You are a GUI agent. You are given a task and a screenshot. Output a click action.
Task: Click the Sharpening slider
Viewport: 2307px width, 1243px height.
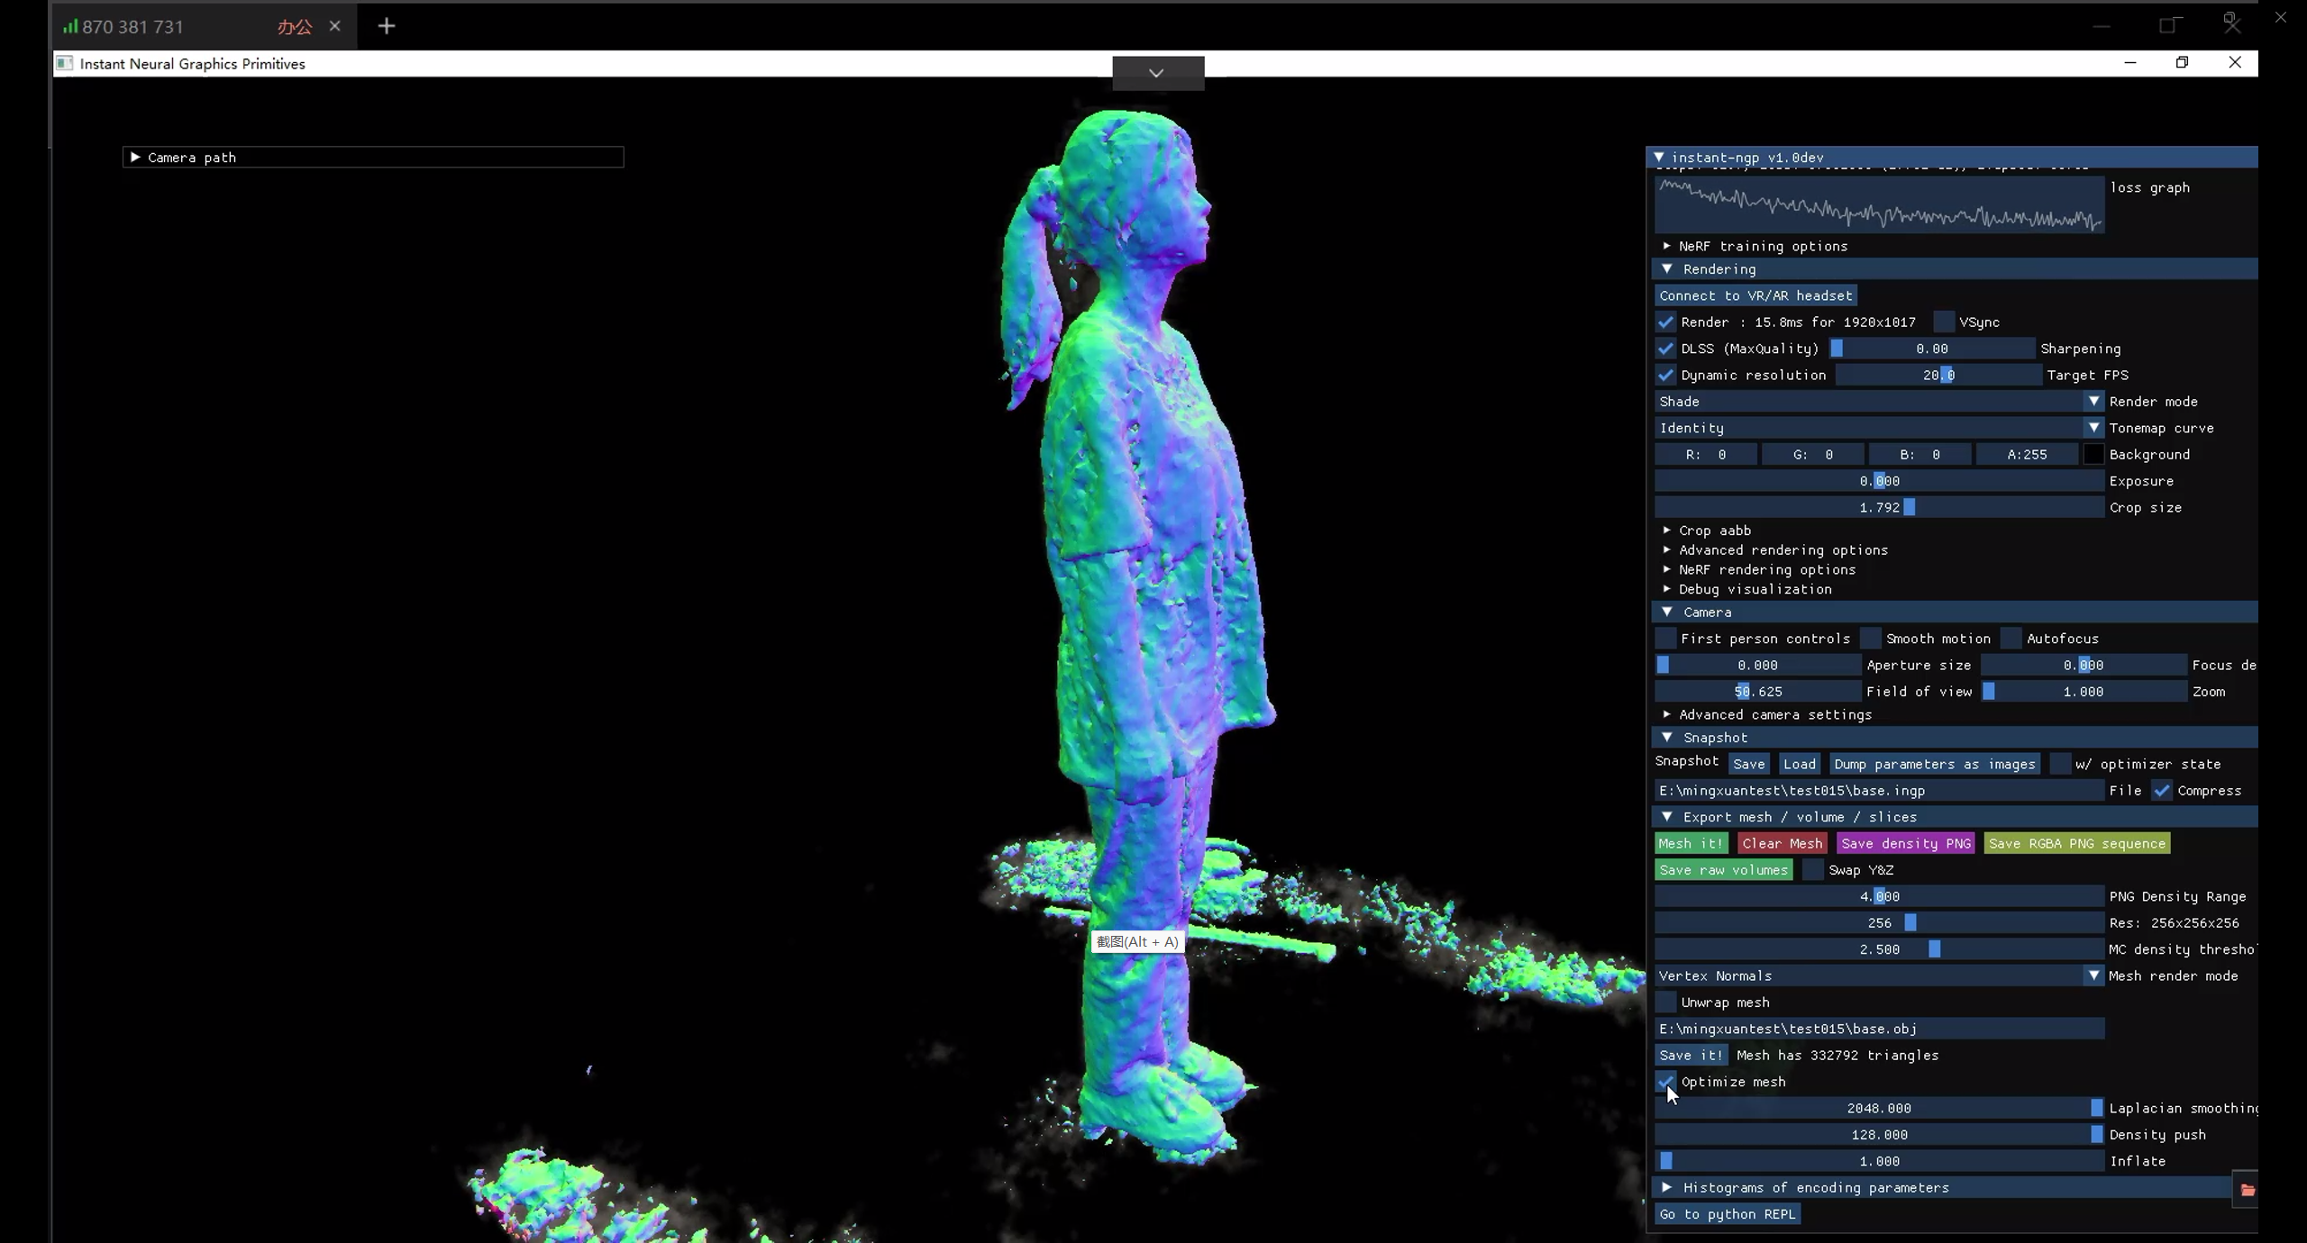pos(1931,349)
